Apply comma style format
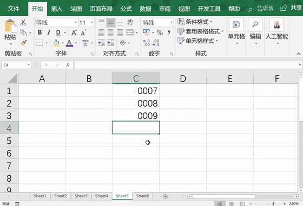The image size is (303, 206). pos(169,32)
